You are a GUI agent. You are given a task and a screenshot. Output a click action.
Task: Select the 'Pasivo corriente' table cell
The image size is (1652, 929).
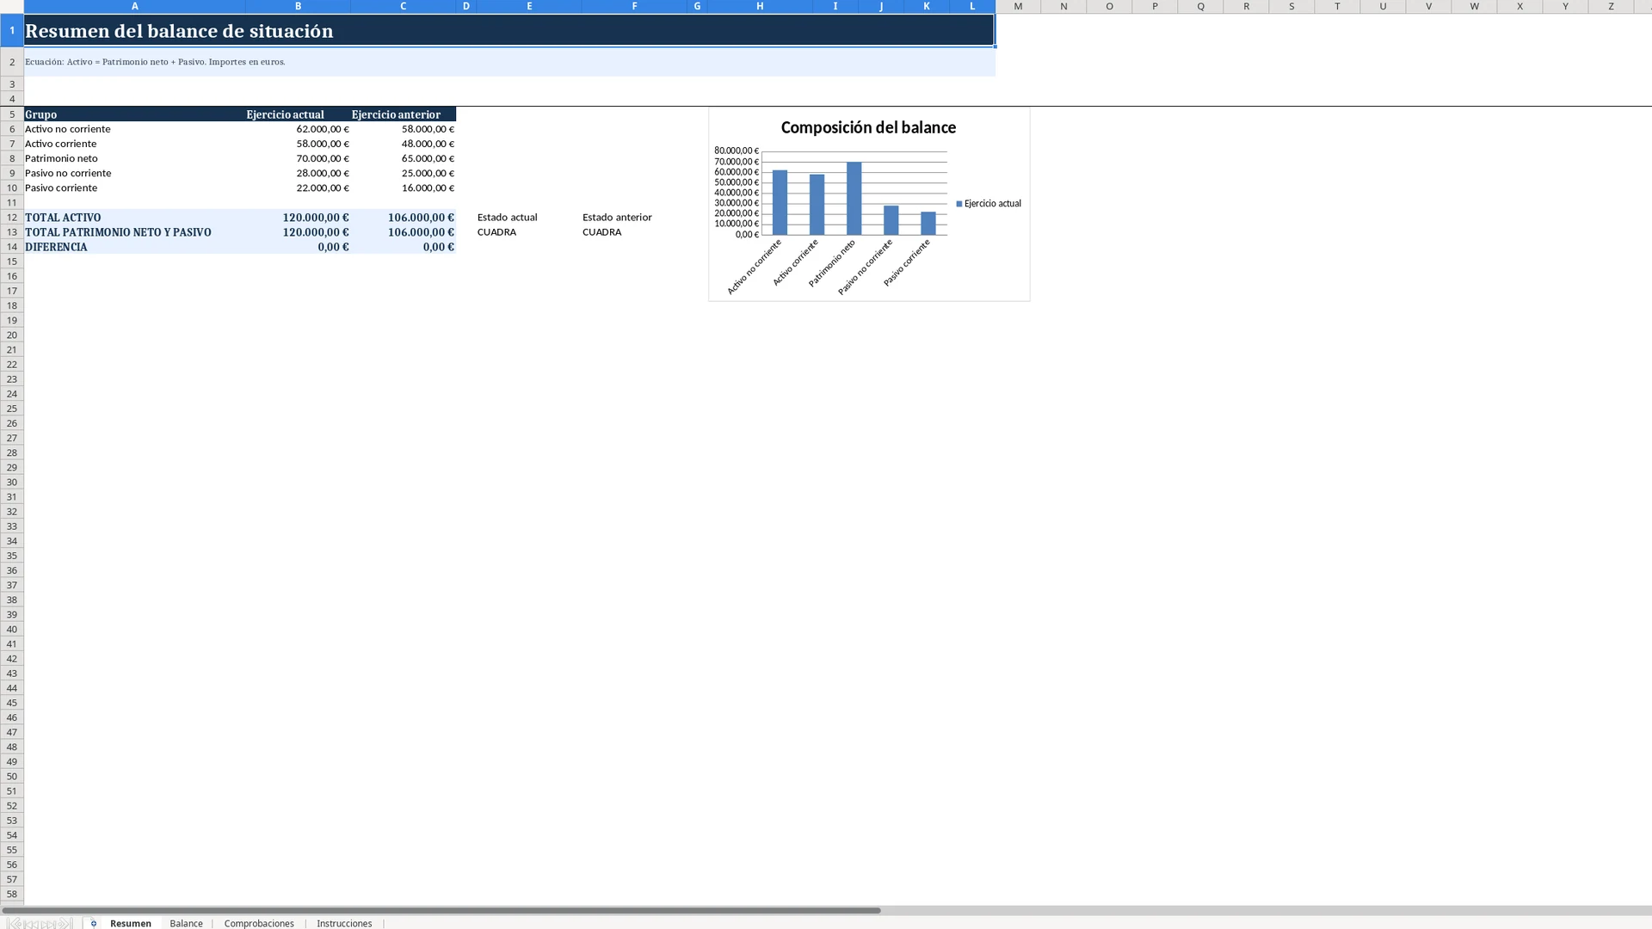coord(135,188)
